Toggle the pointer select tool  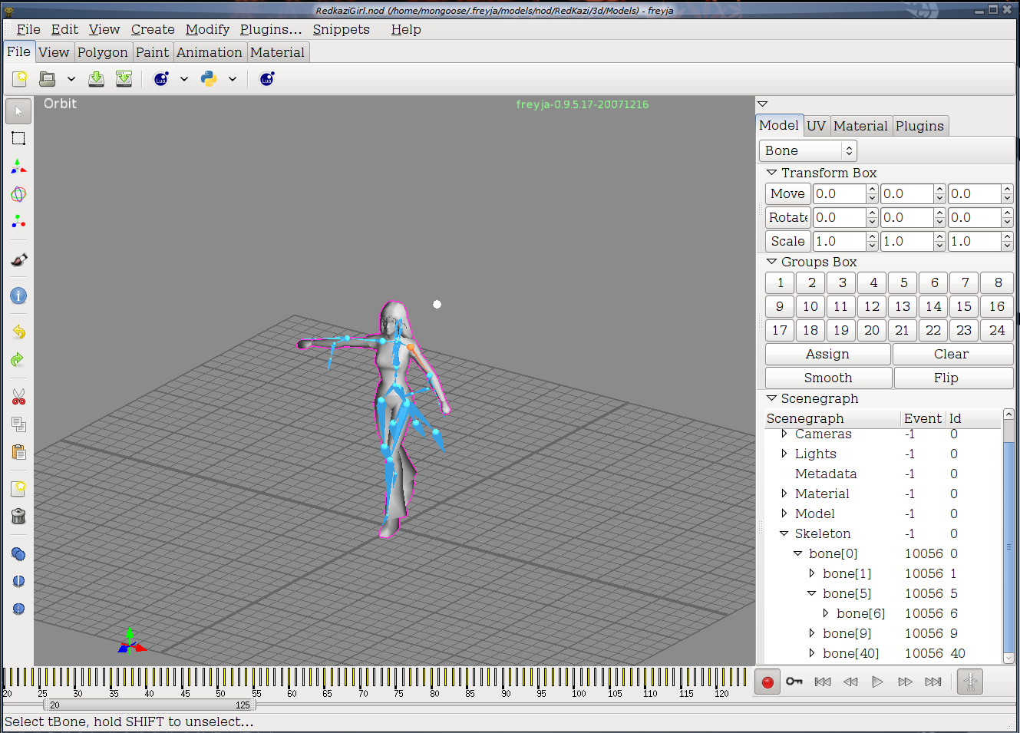tap(18, 111)
